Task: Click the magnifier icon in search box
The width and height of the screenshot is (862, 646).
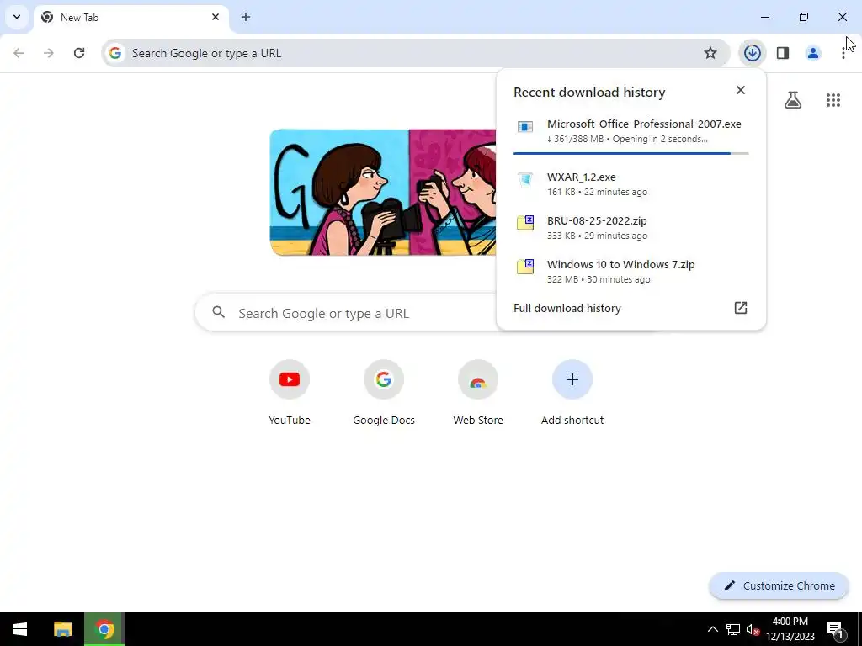Action: 218,313
